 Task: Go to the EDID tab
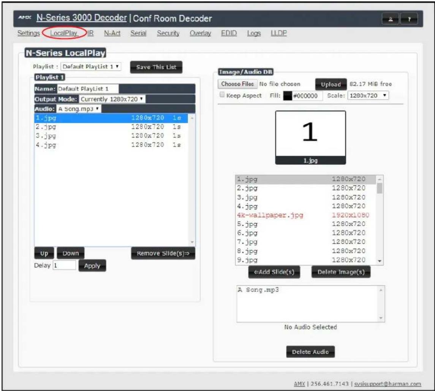(x=229, y=33)
